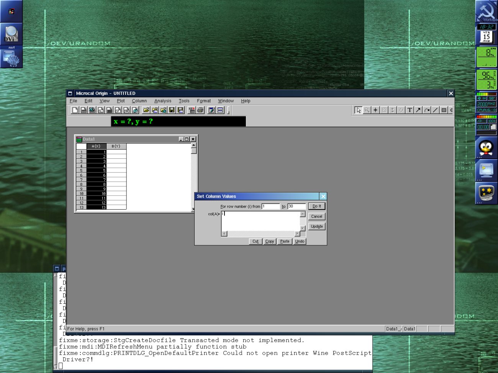Click the New Function toolbar icon
The width and height of the screenshot is (498, 373).
118,110
